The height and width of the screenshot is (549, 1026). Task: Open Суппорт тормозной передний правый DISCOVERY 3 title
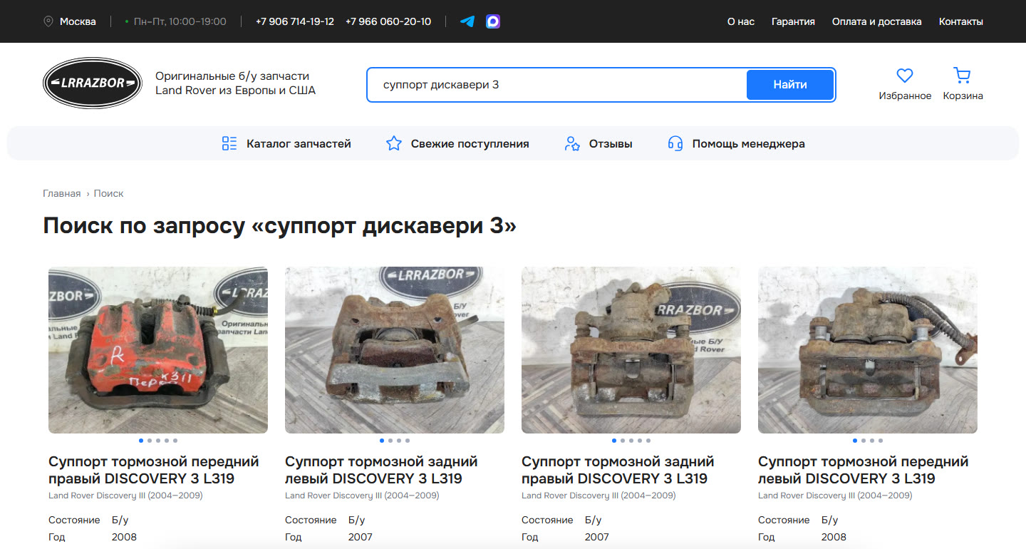point(154,470)
